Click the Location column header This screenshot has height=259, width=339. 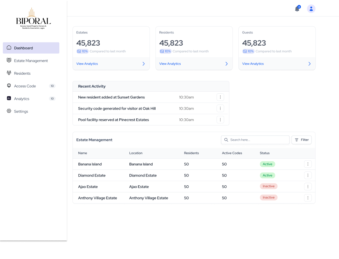[136, 153]
